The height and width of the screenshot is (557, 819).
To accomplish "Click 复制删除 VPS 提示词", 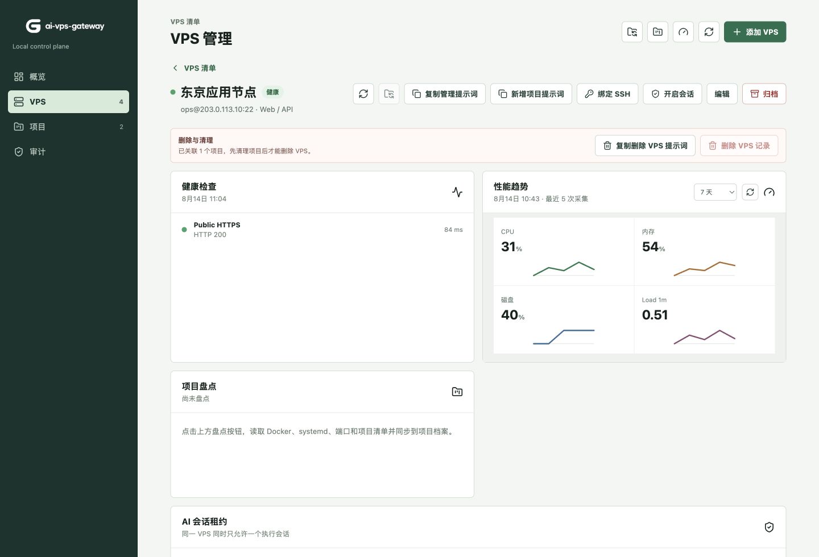I will (x=645, y=146).
